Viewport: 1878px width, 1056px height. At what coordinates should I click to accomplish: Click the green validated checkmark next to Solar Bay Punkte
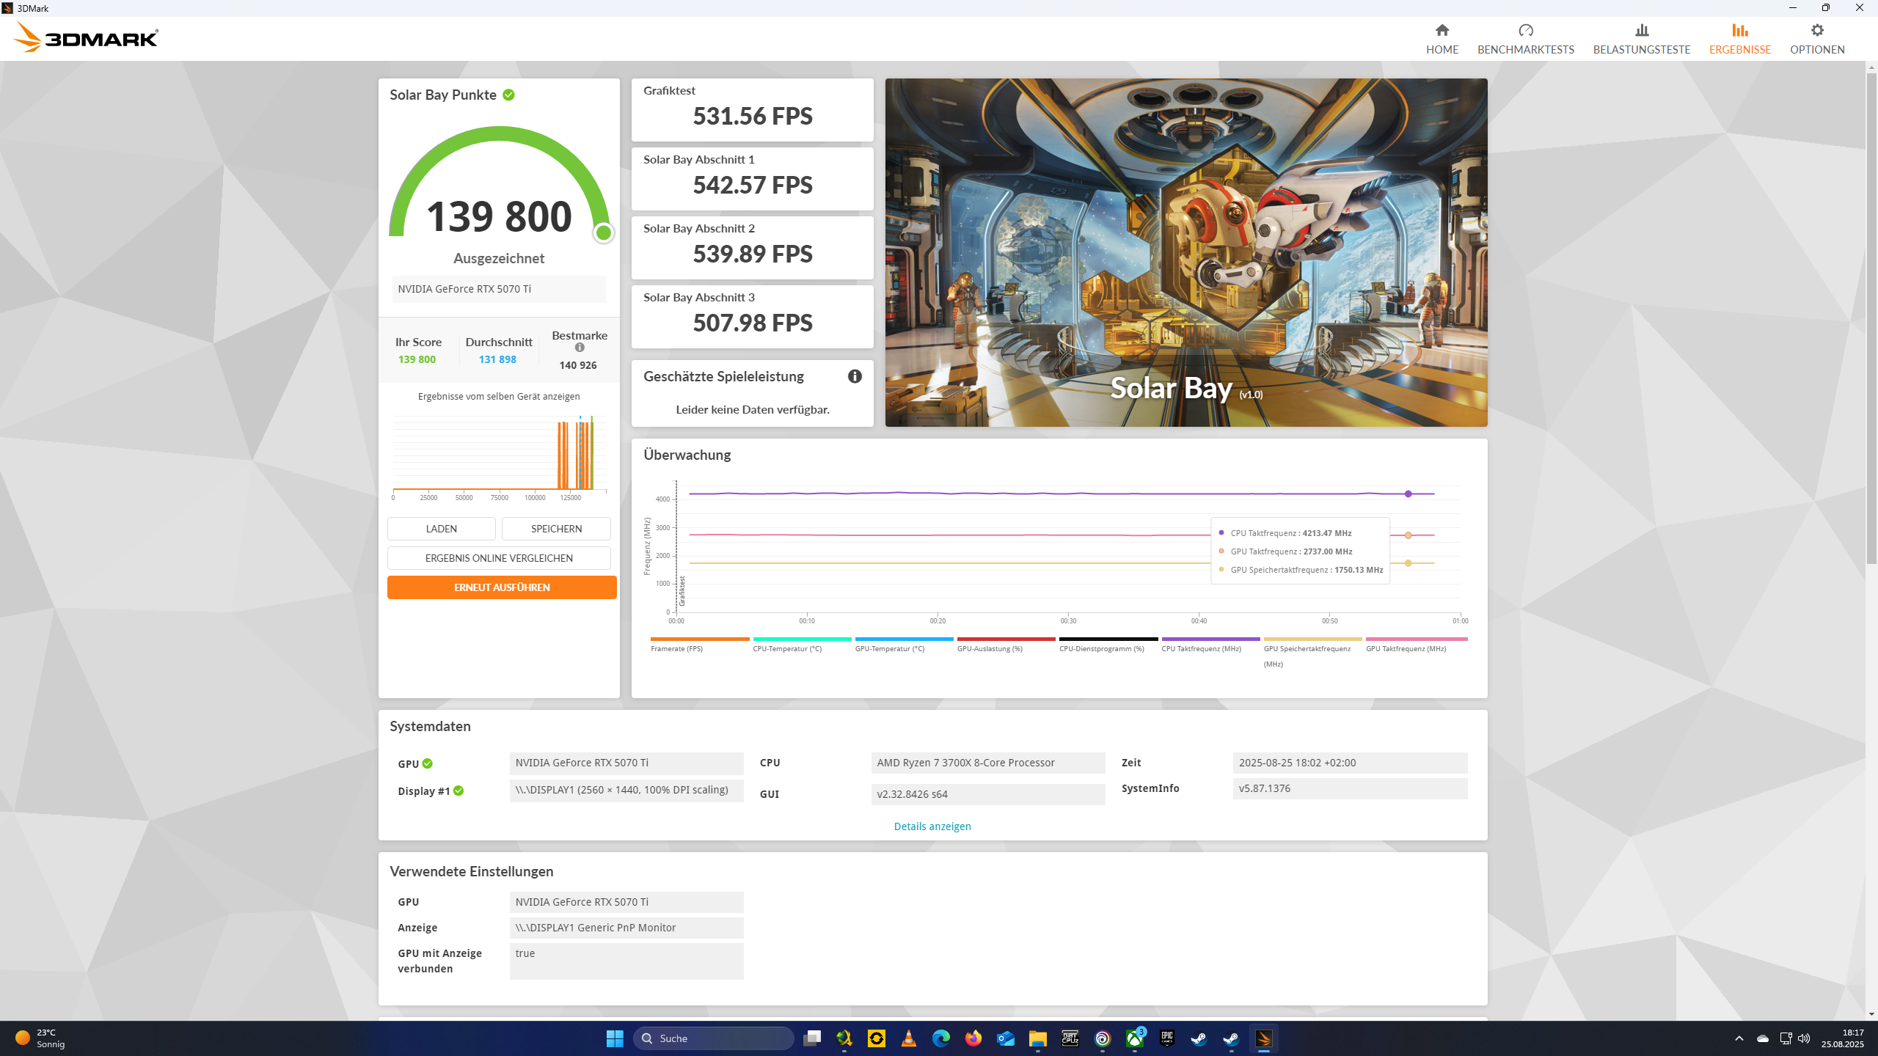tap(508, 95)
